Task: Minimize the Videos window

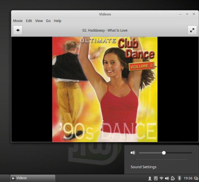Action: (180, 14)
